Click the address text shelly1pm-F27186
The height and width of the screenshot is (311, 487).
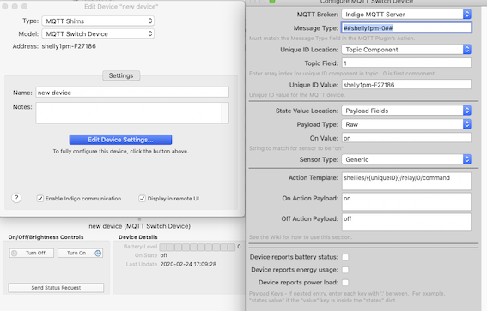pyautogui.click(x=69, y=46)
